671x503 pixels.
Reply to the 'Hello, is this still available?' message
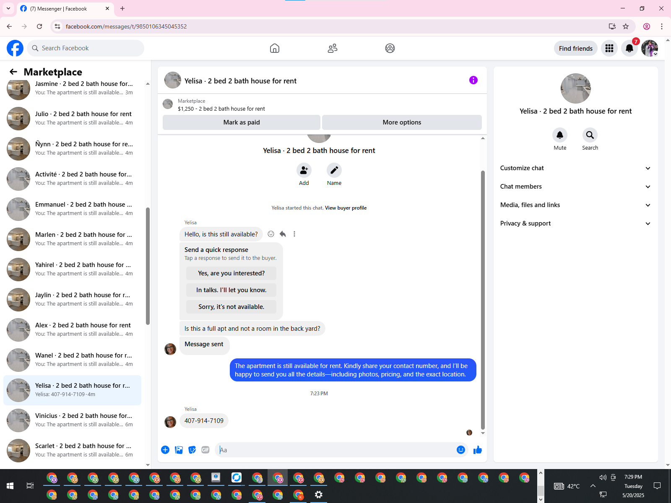click(x=283, y=234)
